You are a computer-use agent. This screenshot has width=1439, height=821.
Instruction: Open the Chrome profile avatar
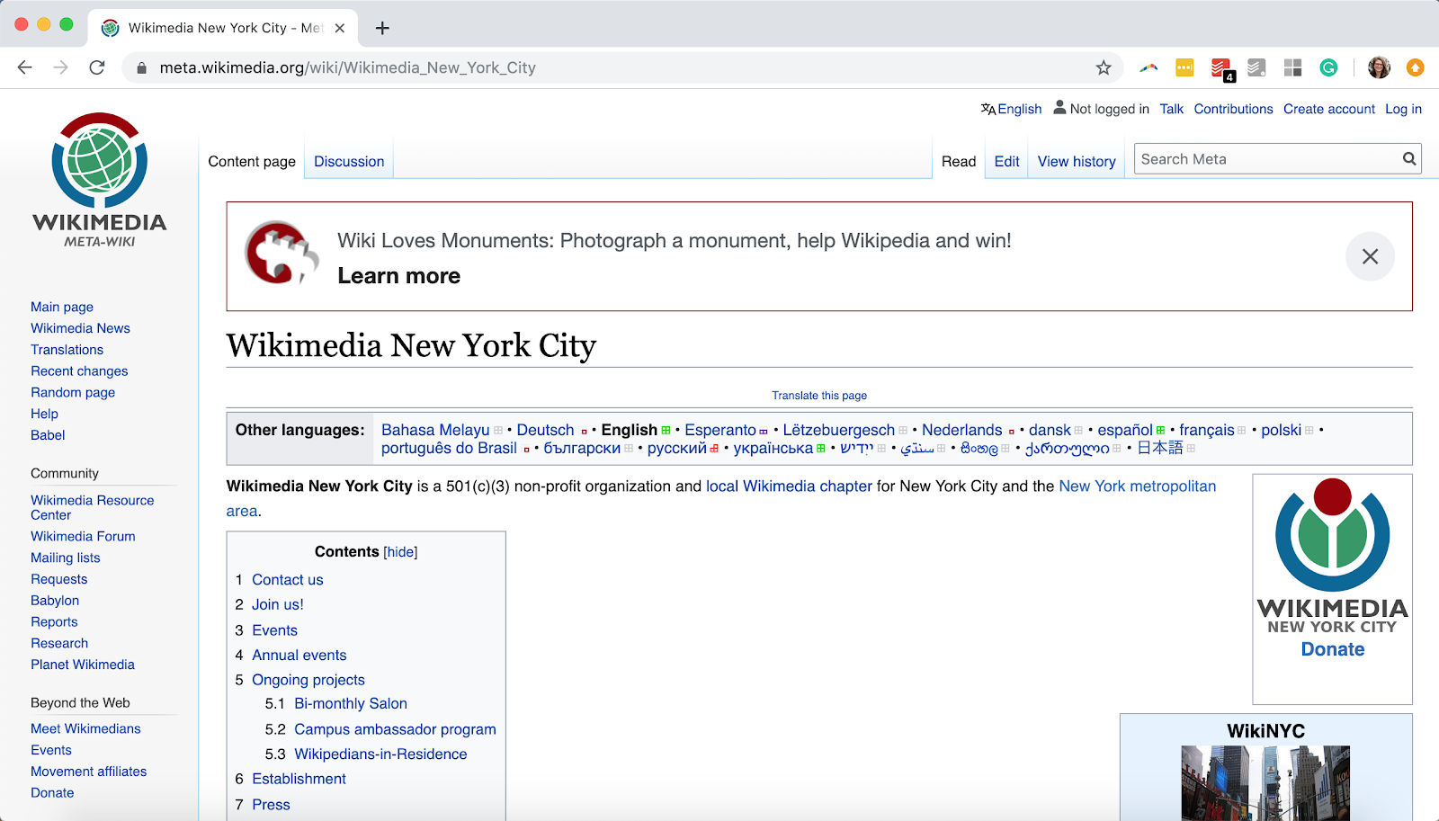tap(1379, 67)
